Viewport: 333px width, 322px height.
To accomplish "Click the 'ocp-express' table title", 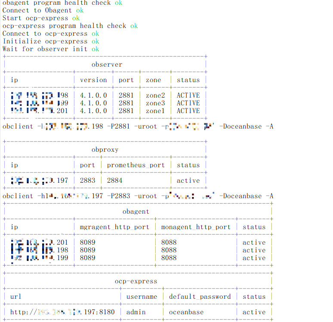I will pos(136,281).
